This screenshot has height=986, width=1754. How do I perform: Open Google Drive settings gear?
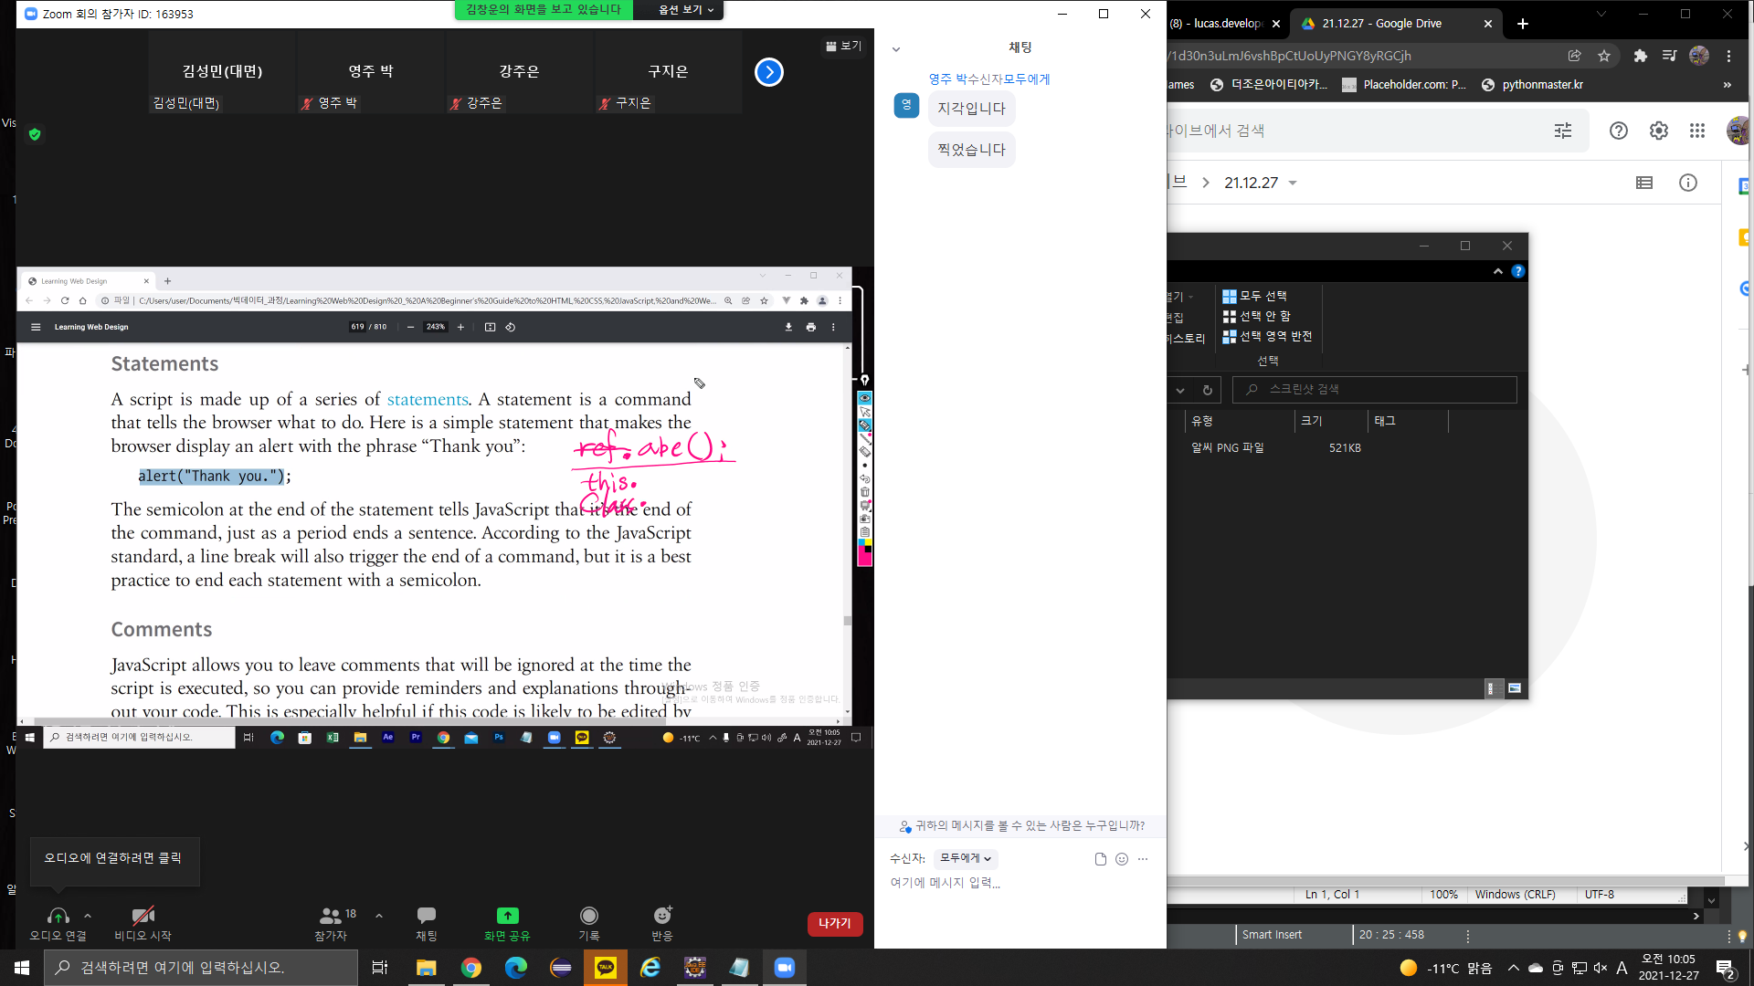1659,131
